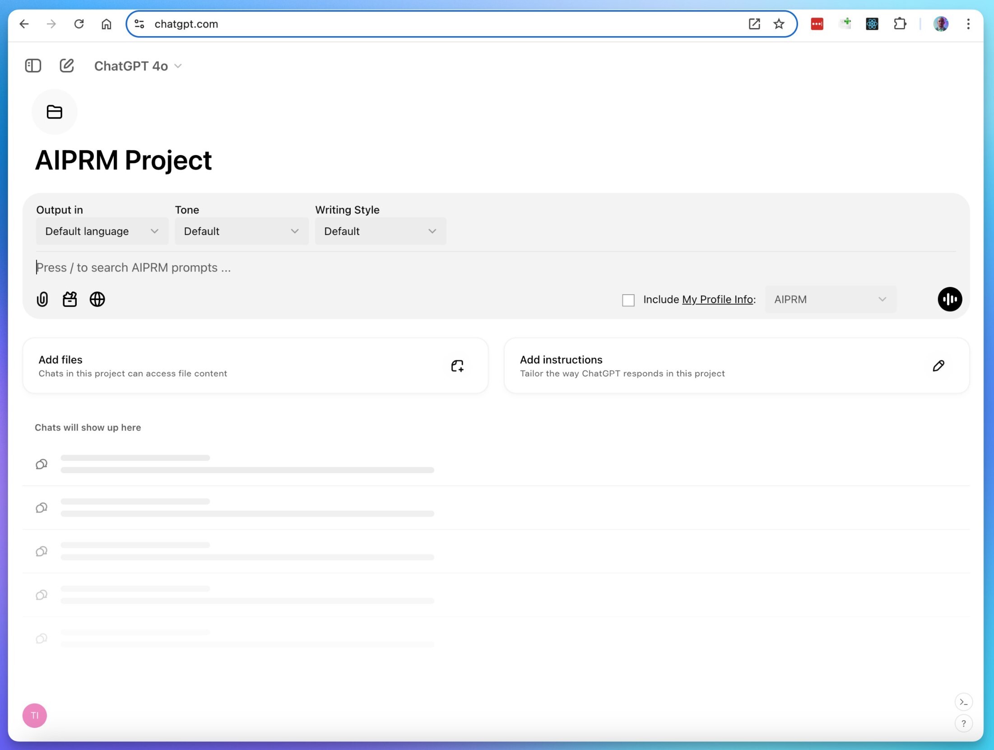Open the My Profile Info link

[x=717, y=300]
